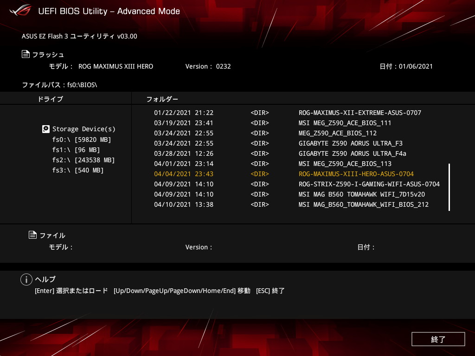
Task: Click highlighted date 04/04/2021 23:43
Action: pos(184,174)
